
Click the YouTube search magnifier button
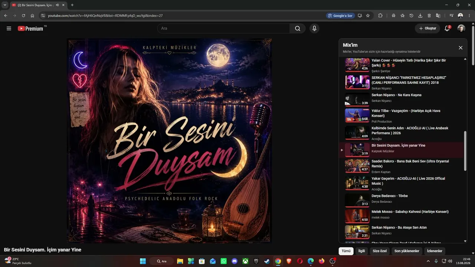pos(298,29)
